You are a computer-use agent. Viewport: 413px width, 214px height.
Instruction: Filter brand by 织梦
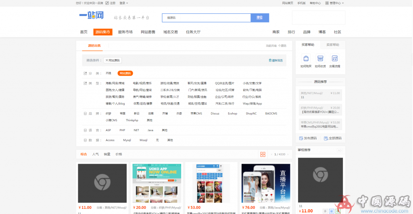click(108, 114)
